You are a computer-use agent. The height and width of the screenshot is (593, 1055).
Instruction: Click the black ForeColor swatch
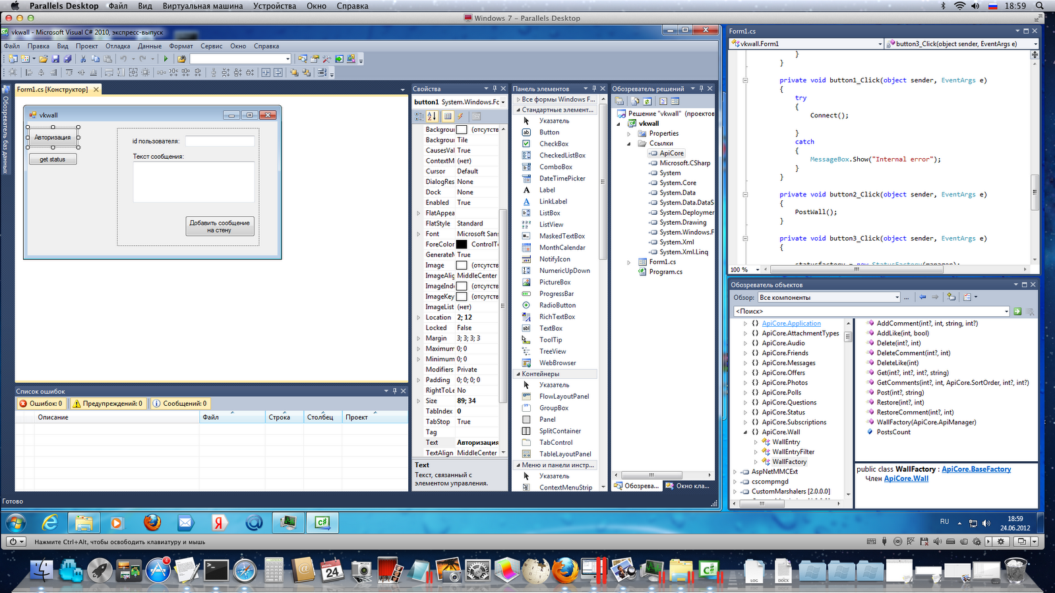pyautogui.click(x=462, y=244)
